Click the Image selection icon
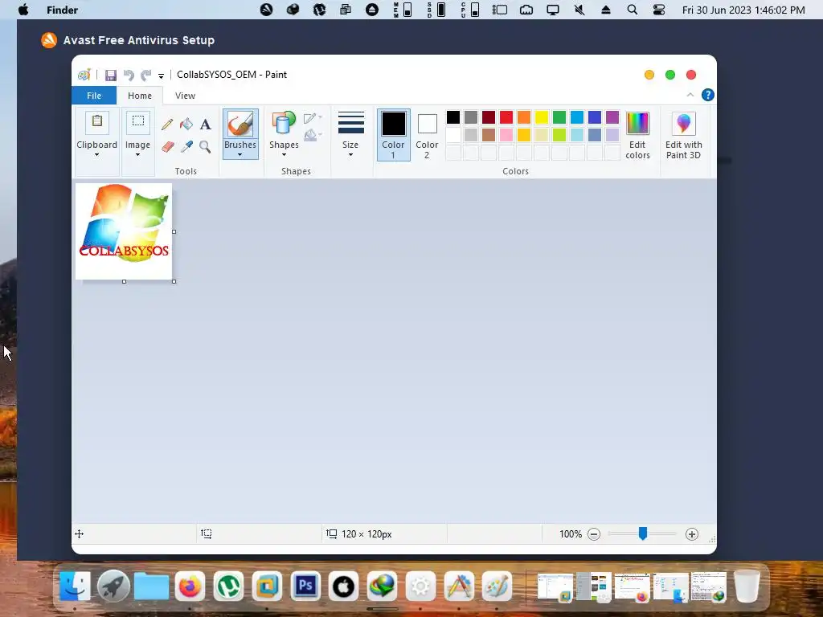Image resolution: width=823 pixels, height=617 pixels. tap(138, 122)
